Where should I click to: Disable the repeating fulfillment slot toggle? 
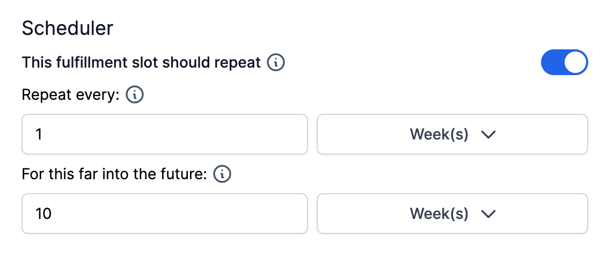point(564,63)
